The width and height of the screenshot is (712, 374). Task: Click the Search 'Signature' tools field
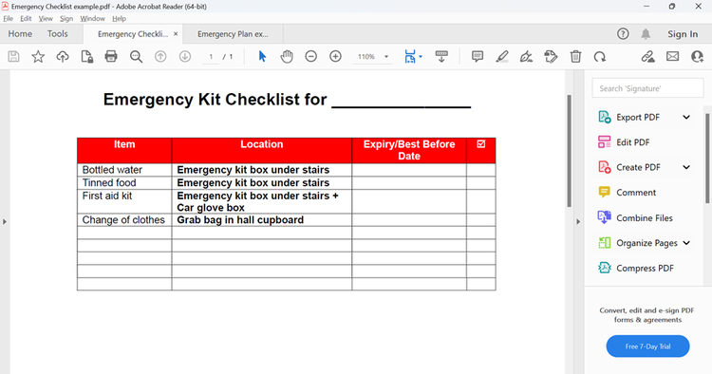[648, 88]
